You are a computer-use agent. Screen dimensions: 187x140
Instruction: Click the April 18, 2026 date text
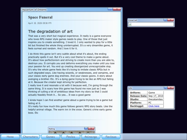tap(40, 23)
